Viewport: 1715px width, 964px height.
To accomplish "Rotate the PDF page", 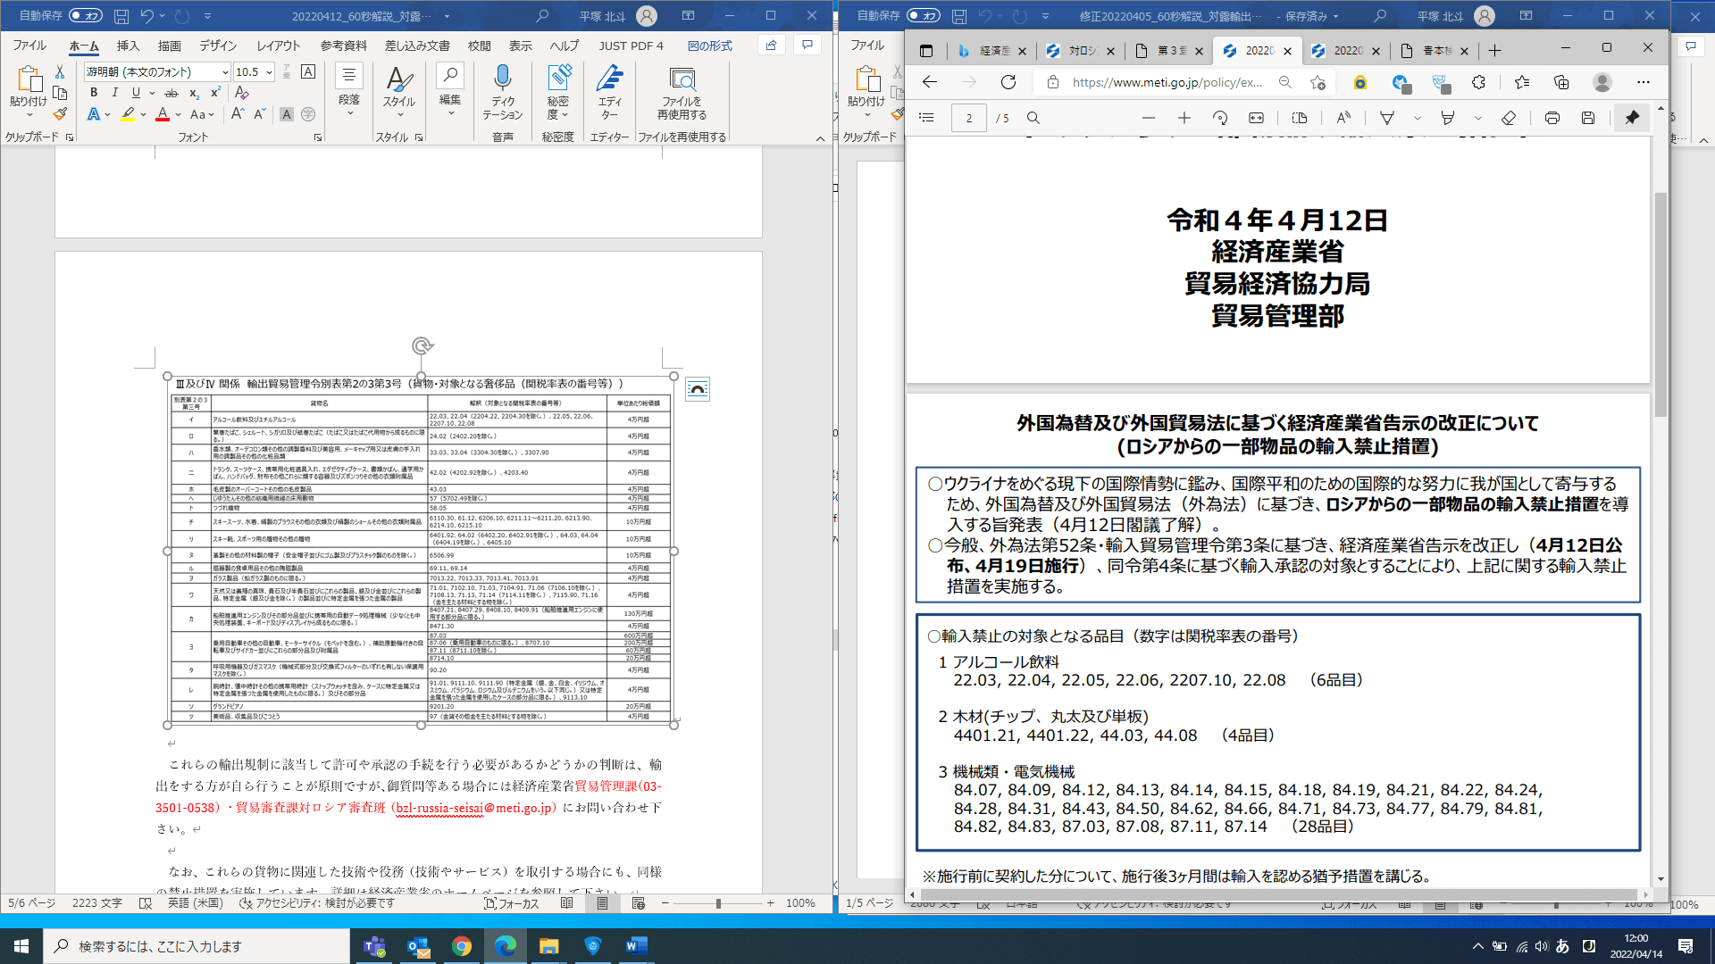I will click(x=1220, y=118).
